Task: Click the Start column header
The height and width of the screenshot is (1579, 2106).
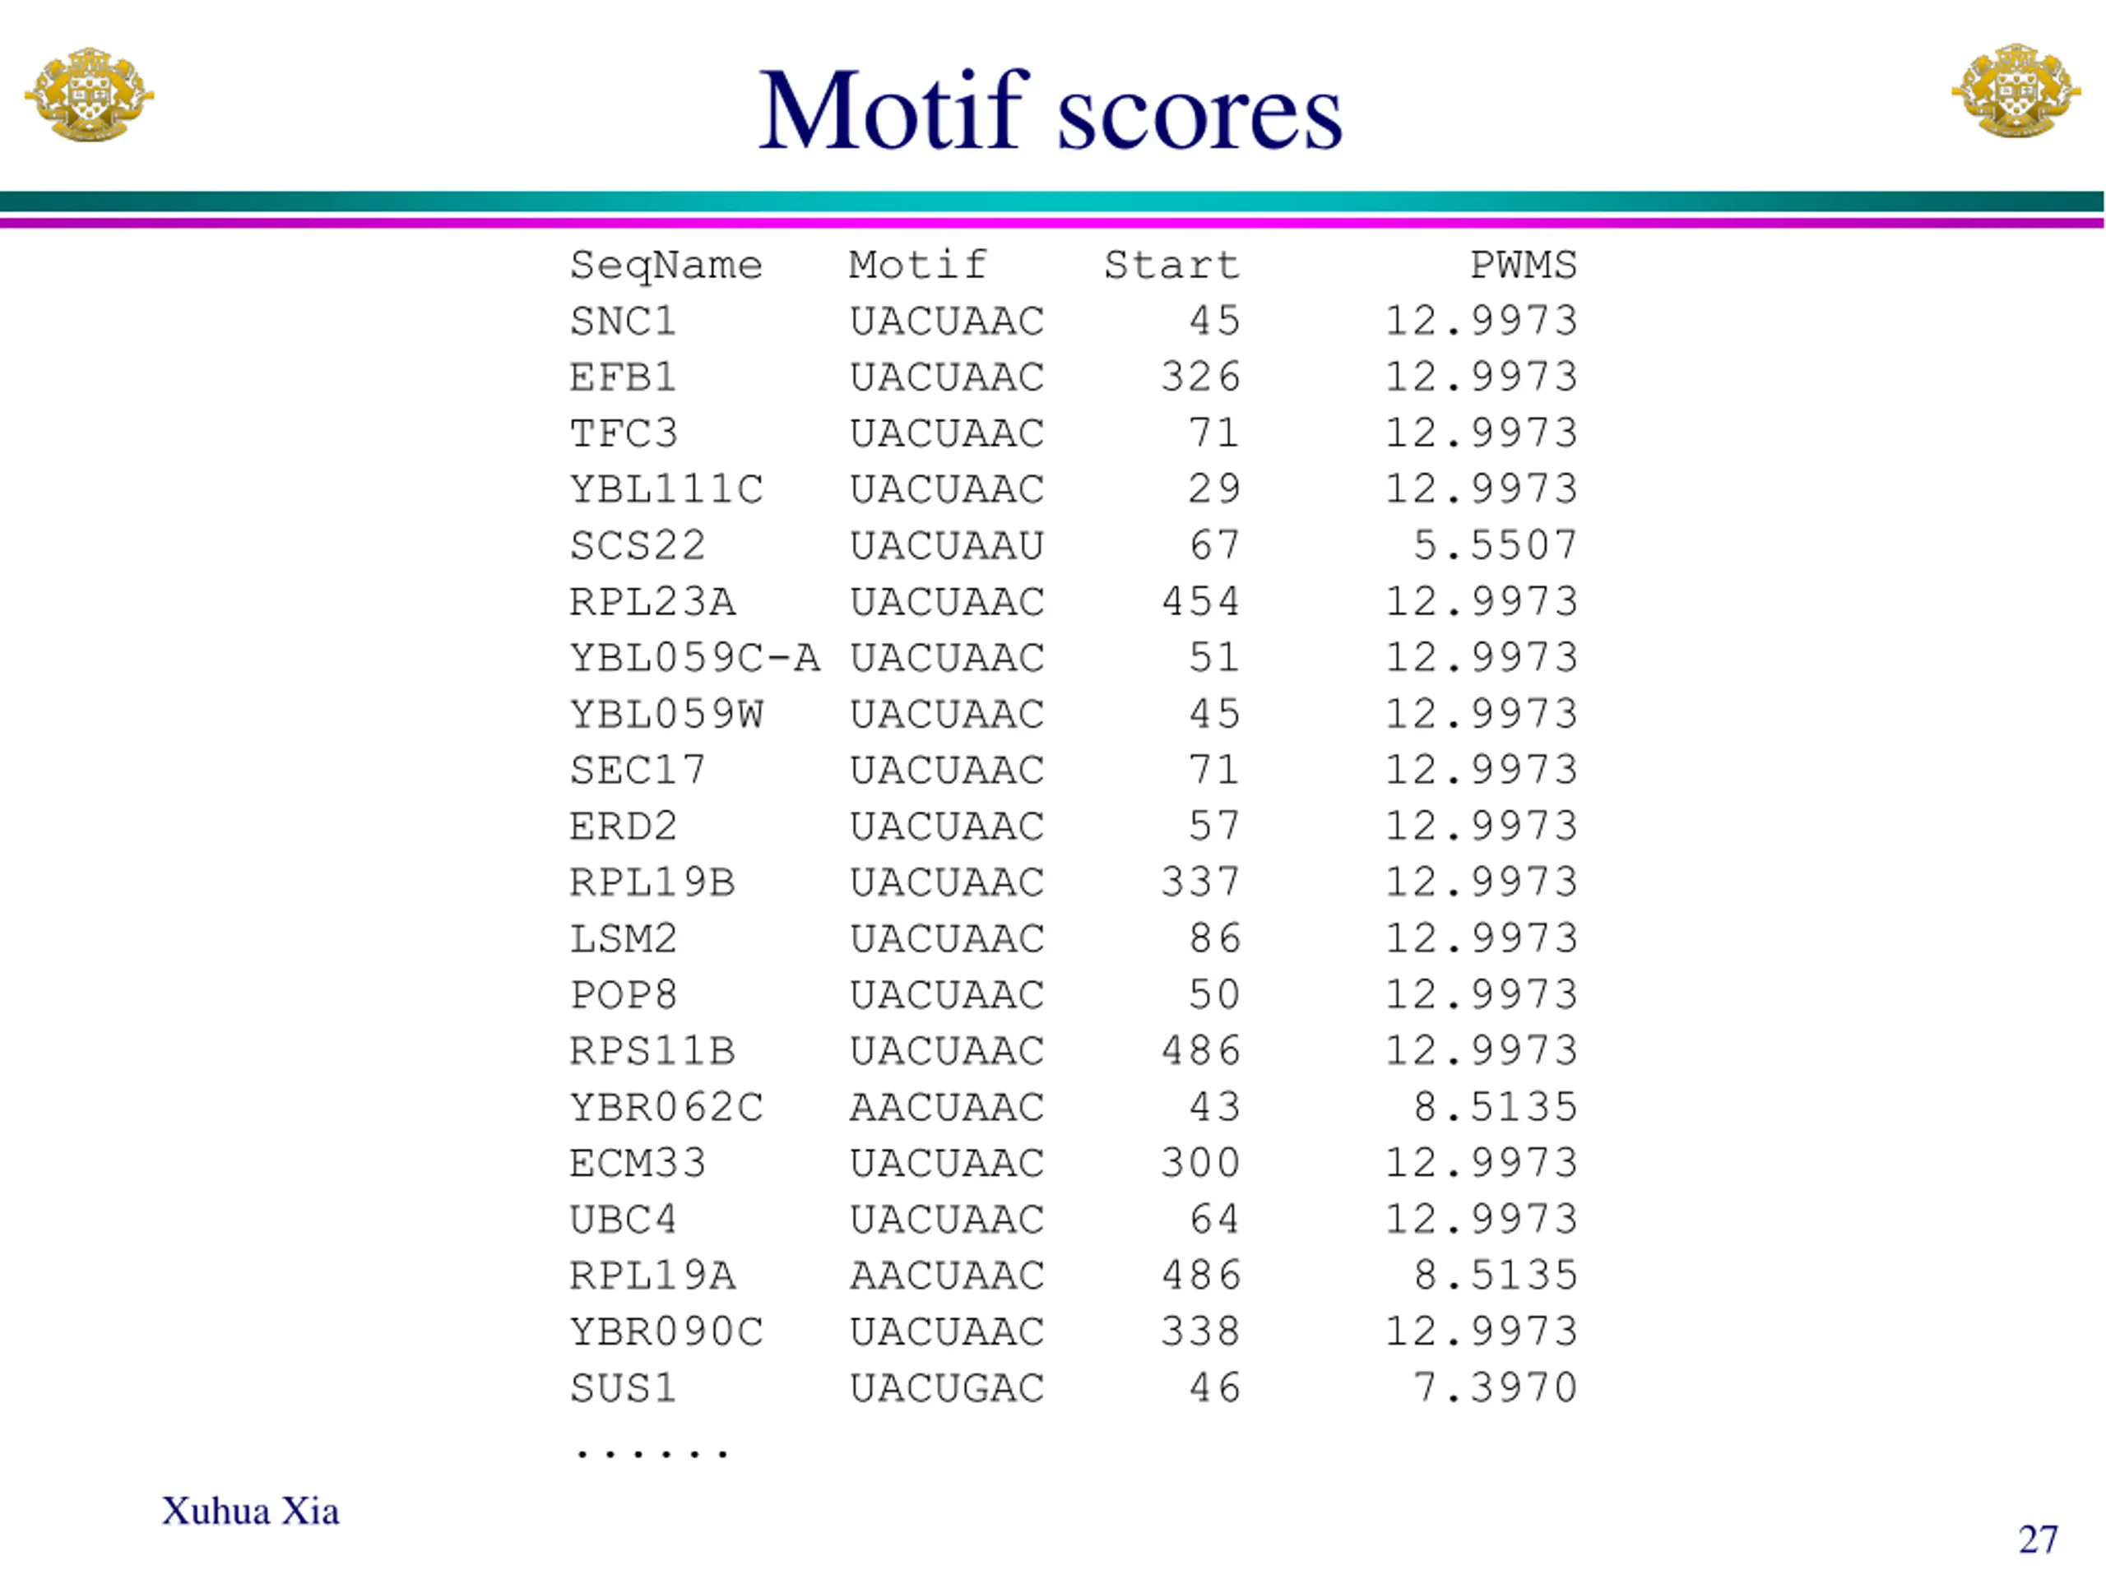Action: [x=1172, y=265]
